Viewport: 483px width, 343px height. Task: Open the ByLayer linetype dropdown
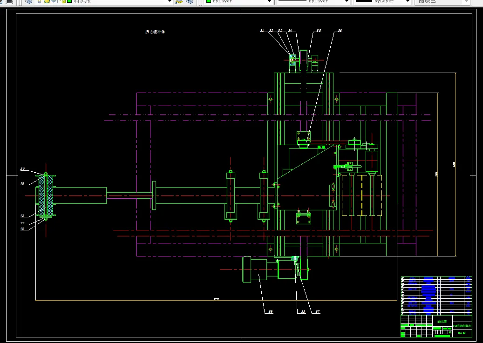point(346,1)
